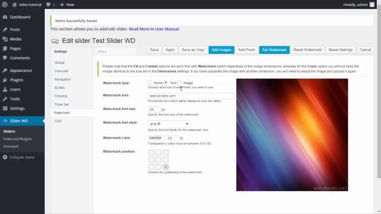
Task: Open Sliders submenu item
Action: click(x=9, y=131)
